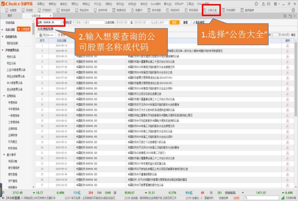Expand the status bar index up-arrow
The width and height of the screenshot is (298, 201).
pyautogui.click(x=243, y=193)
